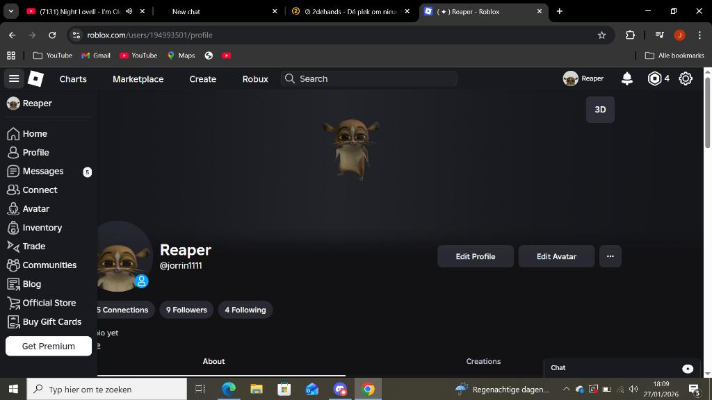The width and height of the screenshot is (712, 400).
Task: Switch to the 2dehands browser tab
Action: click(350, 11)
